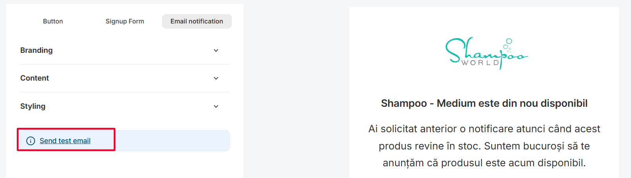
Task: Select the Email notification tab
Action: (x=197, y=22)
